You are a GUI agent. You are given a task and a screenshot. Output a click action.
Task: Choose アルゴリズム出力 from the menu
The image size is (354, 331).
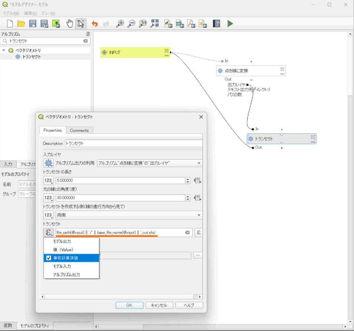pyautogui.click(x=71, y=275)
